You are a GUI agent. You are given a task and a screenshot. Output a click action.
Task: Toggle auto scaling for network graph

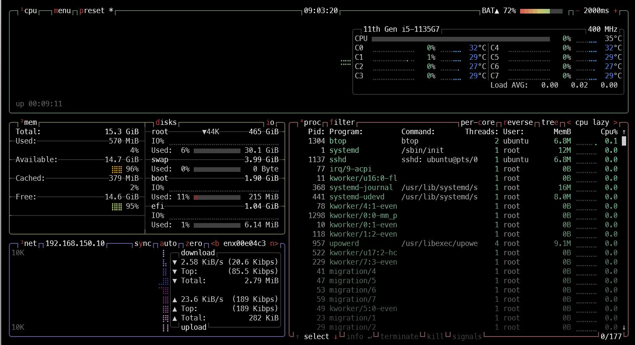pos(168,243)
